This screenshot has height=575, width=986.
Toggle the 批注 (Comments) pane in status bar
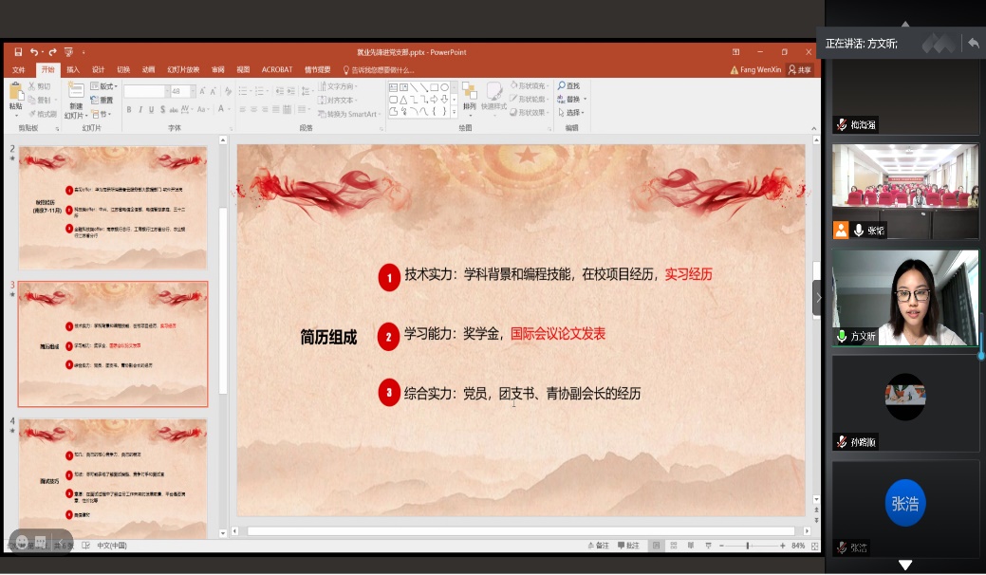tap(629, 546)
